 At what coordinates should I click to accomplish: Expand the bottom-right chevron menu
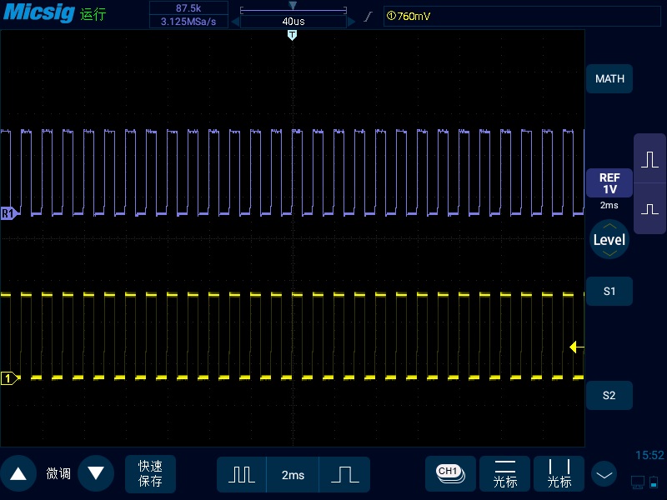(604, 474)
